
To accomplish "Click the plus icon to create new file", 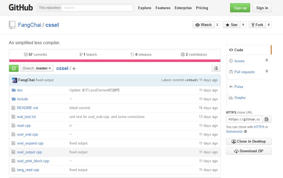I will click(74, 69).
